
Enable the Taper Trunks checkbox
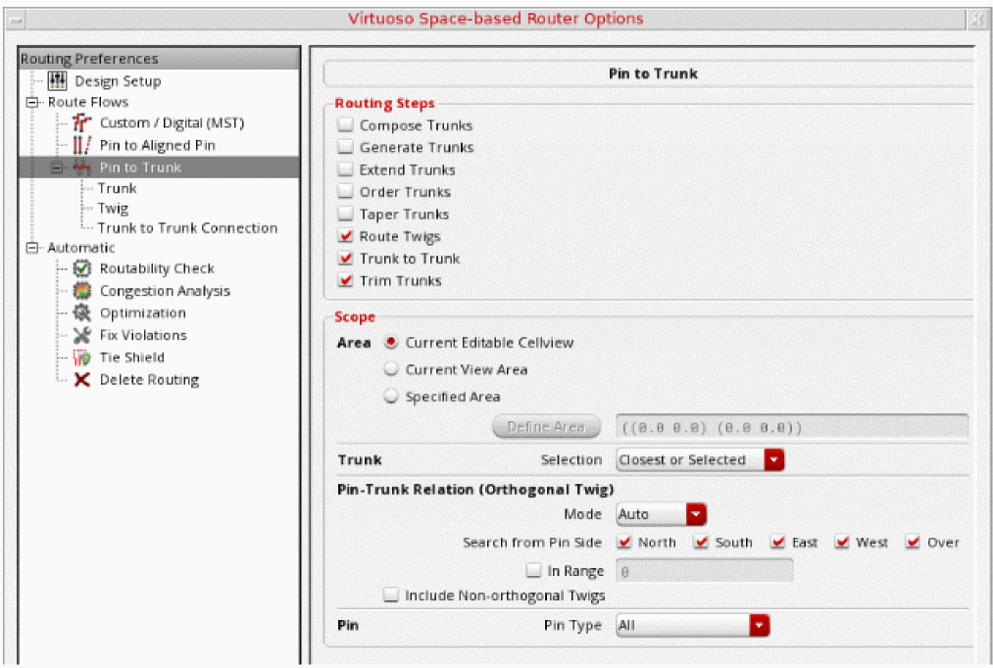tap(345, 214)
